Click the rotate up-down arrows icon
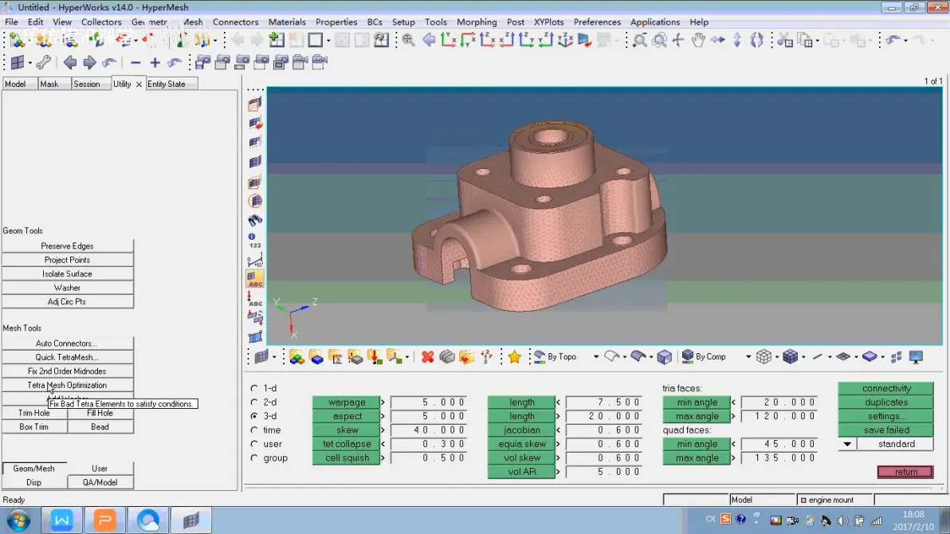 click(x=736, y=41)
